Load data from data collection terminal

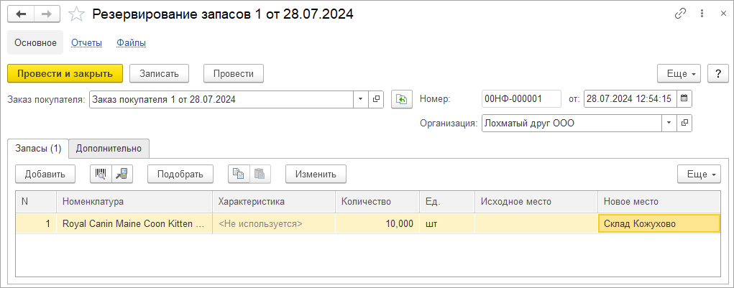coord(121,174)
